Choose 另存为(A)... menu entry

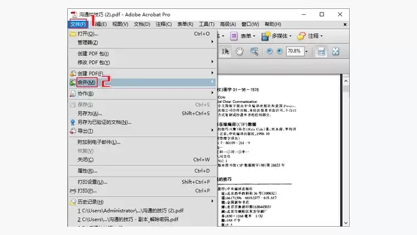tap(143, 114)
